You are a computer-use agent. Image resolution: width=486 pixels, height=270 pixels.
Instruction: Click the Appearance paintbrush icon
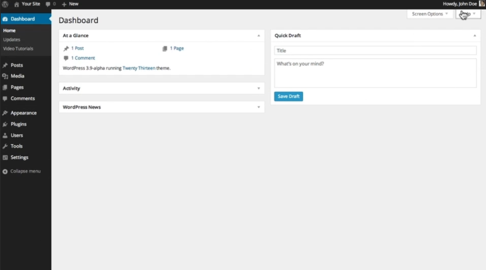tap(5, 113)
